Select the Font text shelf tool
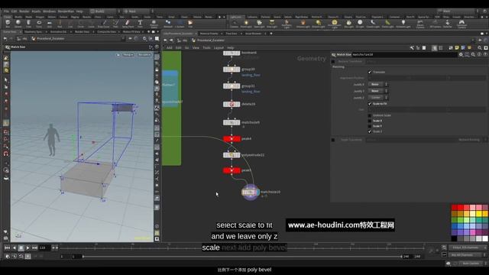 pyautogui.click(x=140, y=24)
